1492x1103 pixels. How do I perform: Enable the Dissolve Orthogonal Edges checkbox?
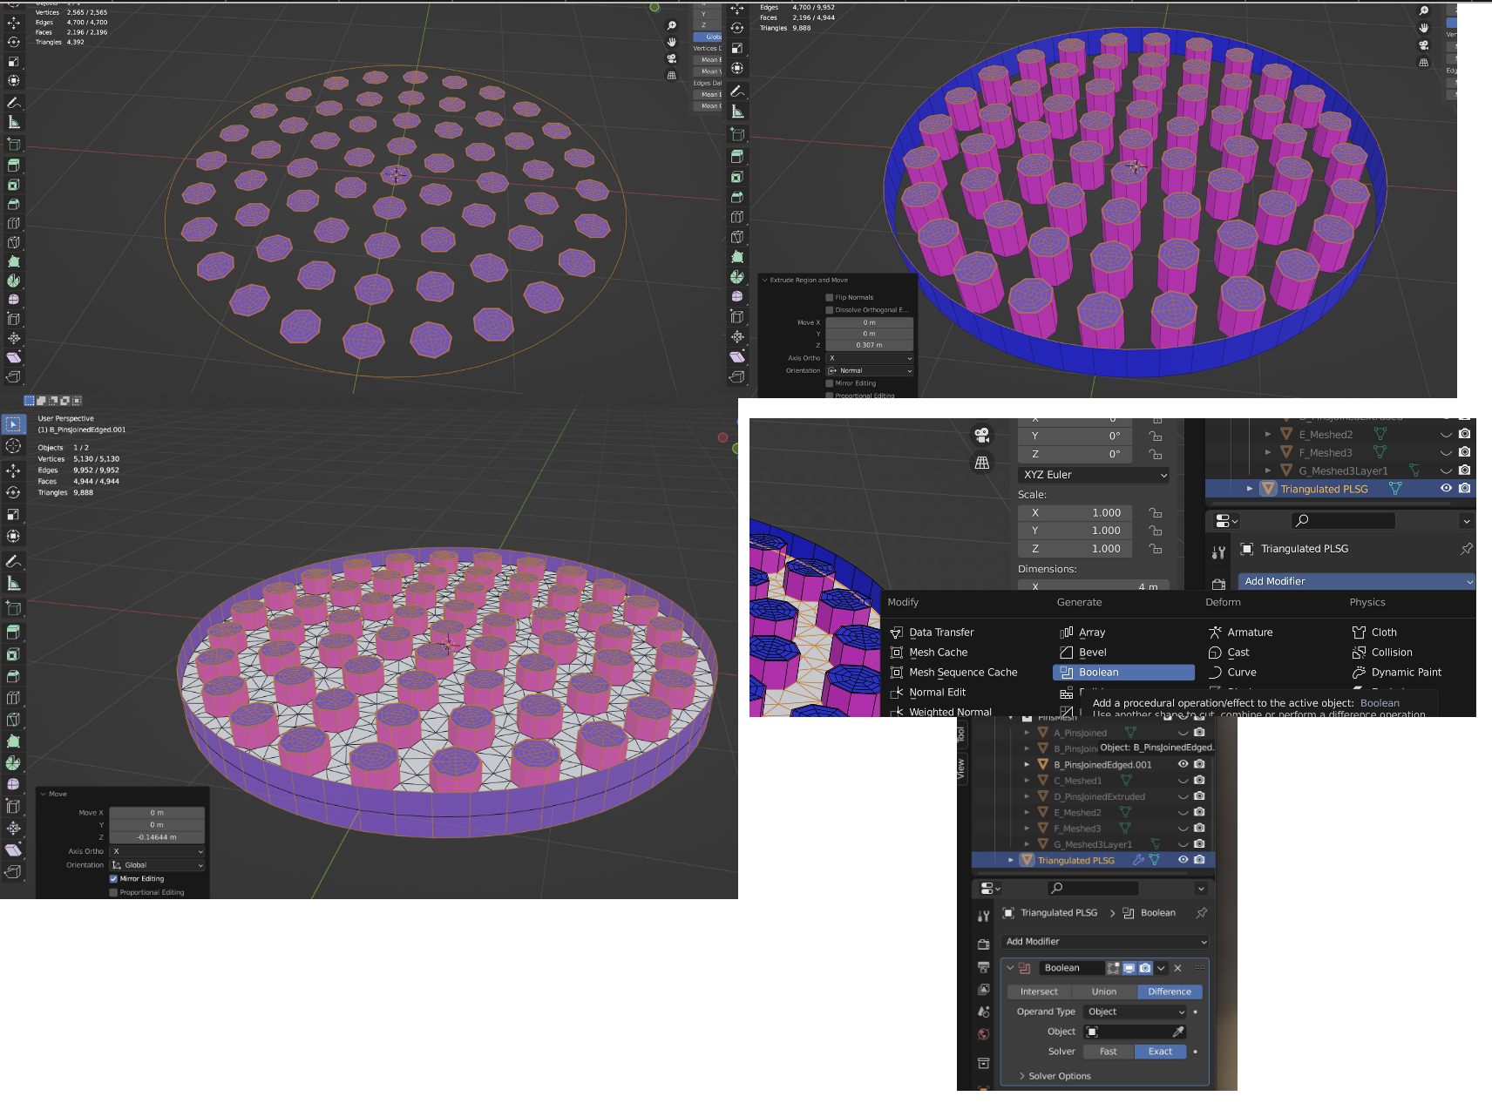point(830,310)
